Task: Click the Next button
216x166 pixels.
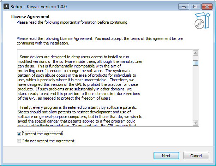Action: pos(166,156)
